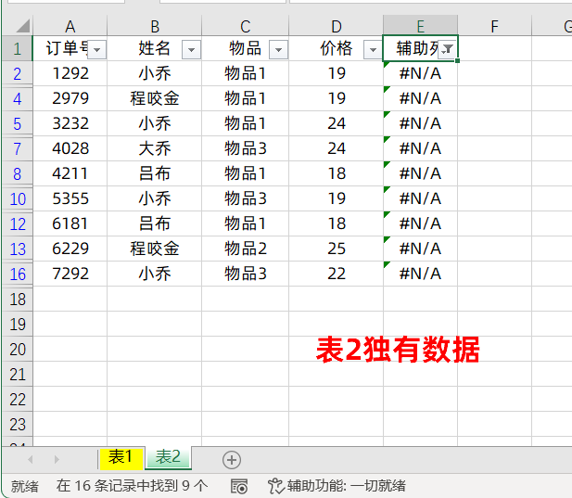Select row 4 header

(x=18, y=99)
